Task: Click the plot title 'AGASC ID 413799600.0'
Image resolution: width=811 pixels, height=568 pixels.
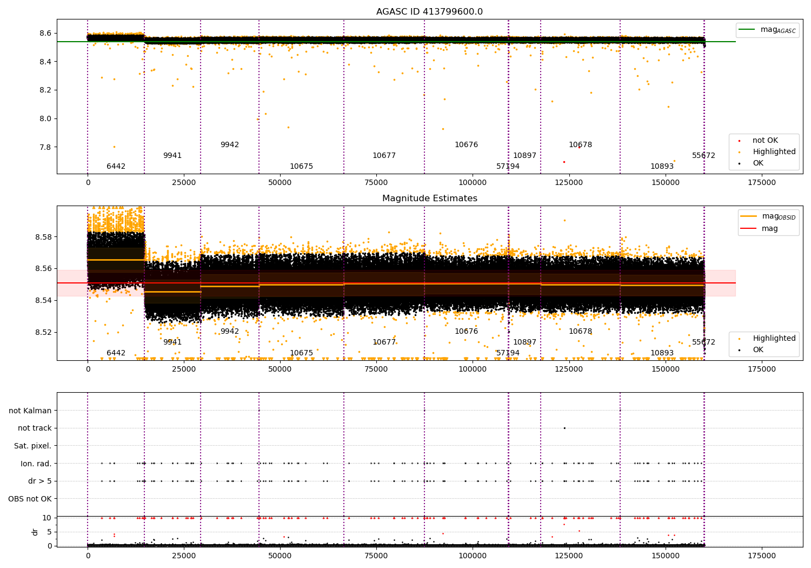Action: [x=429, y=12]
